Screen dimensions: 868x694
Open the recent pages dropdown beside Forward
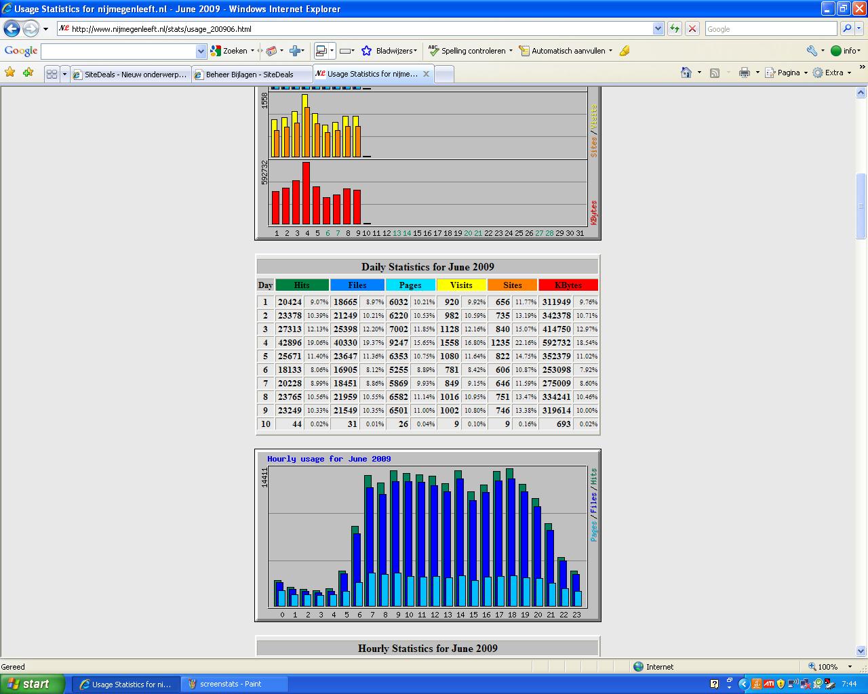[x=45, y=29]
